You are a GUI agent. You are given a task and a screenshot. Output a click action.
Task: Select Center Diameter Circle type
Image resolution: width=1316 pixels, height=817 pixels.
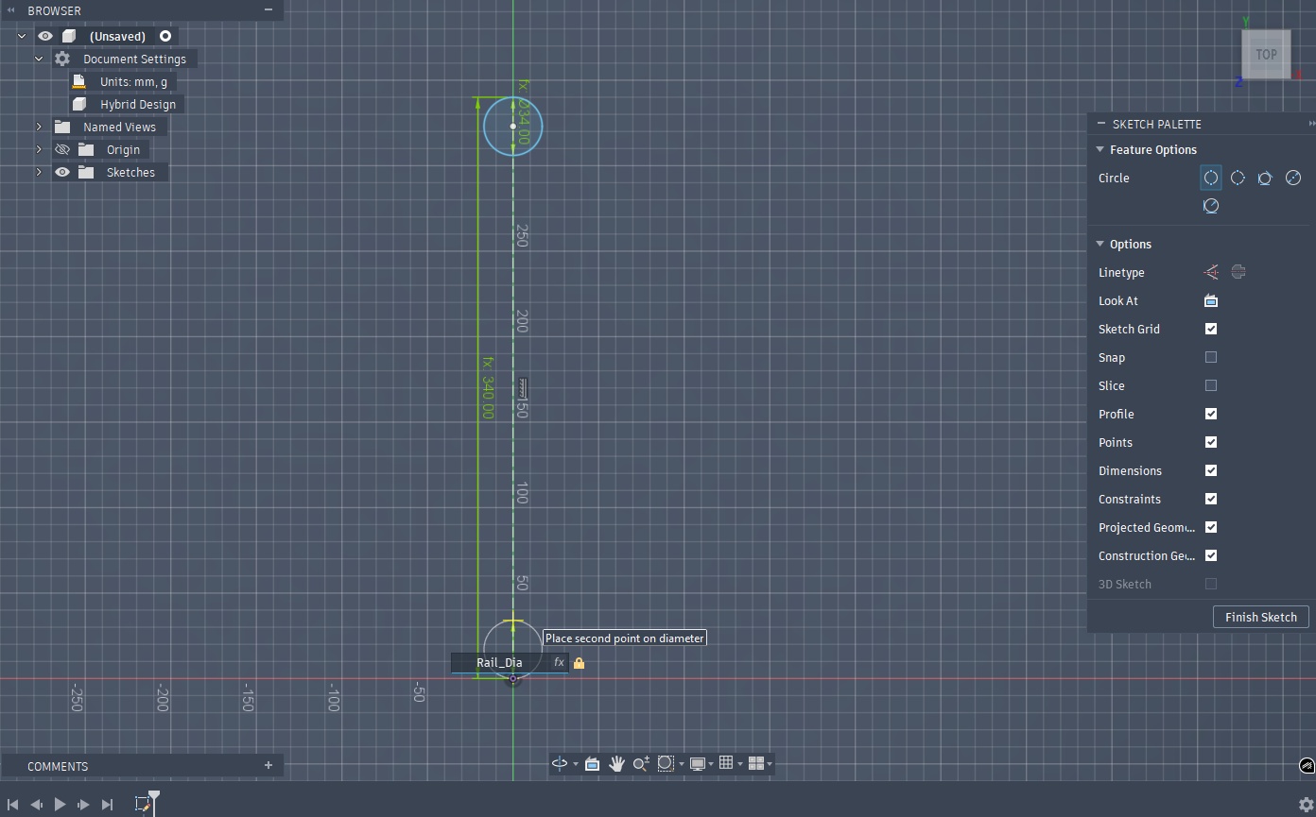(x=1210, y=178)
